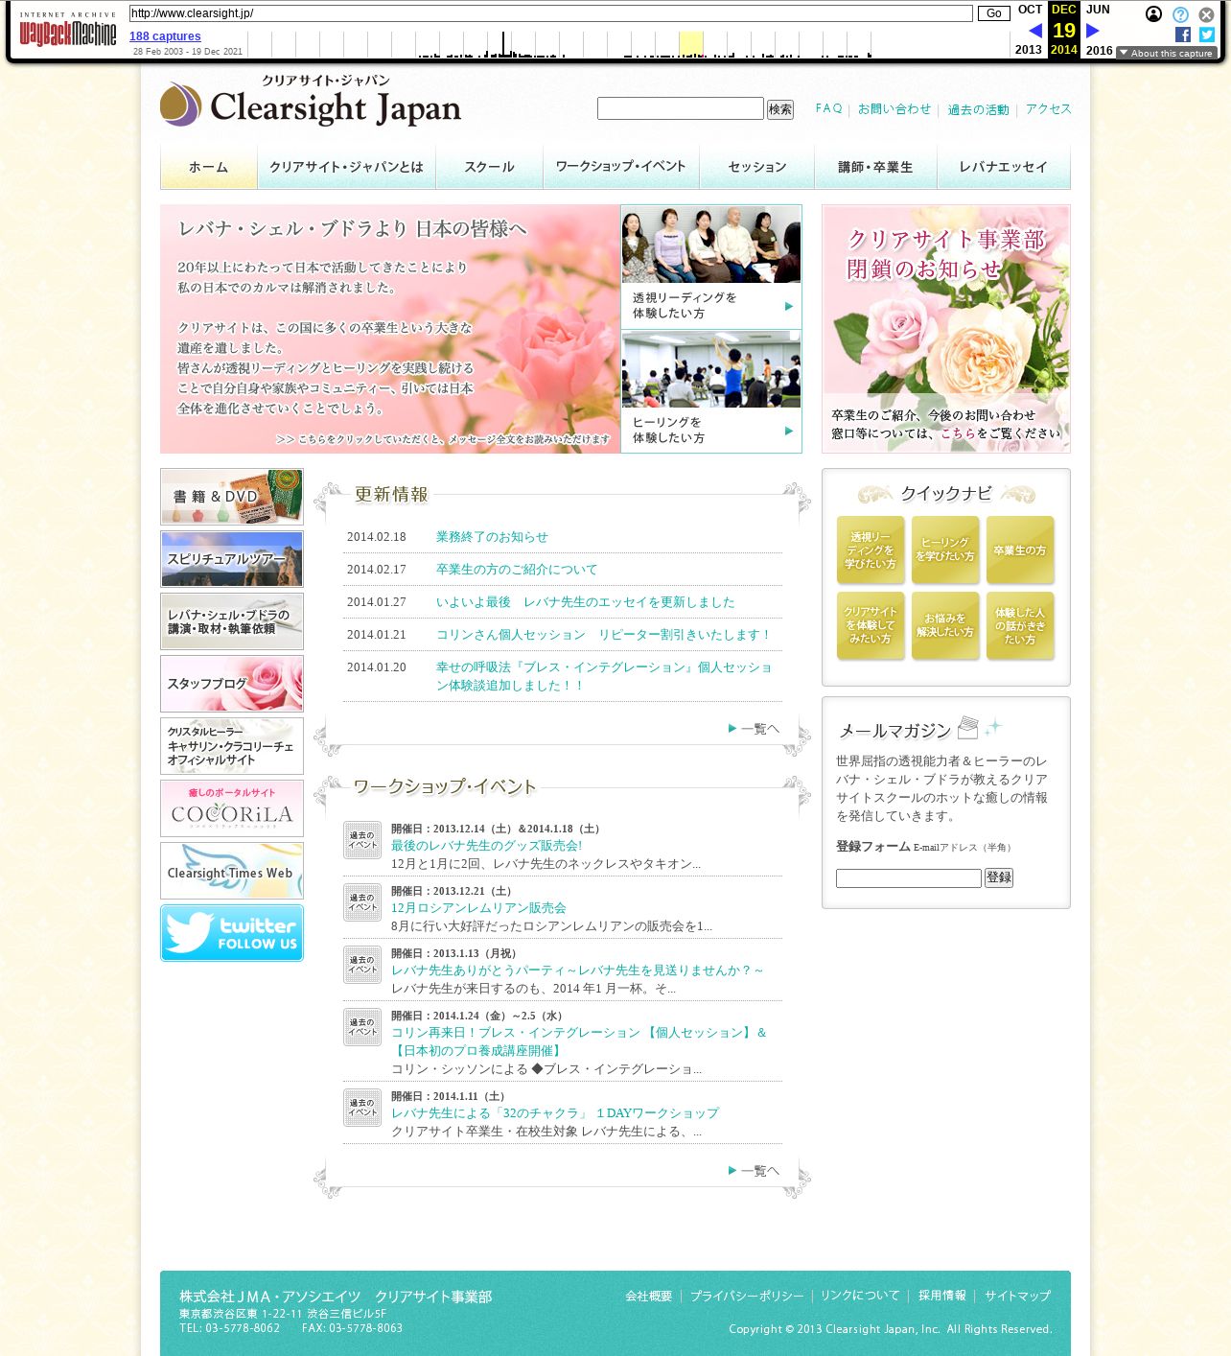
Task: Open the 188 captures link
Action: (165, 36)
